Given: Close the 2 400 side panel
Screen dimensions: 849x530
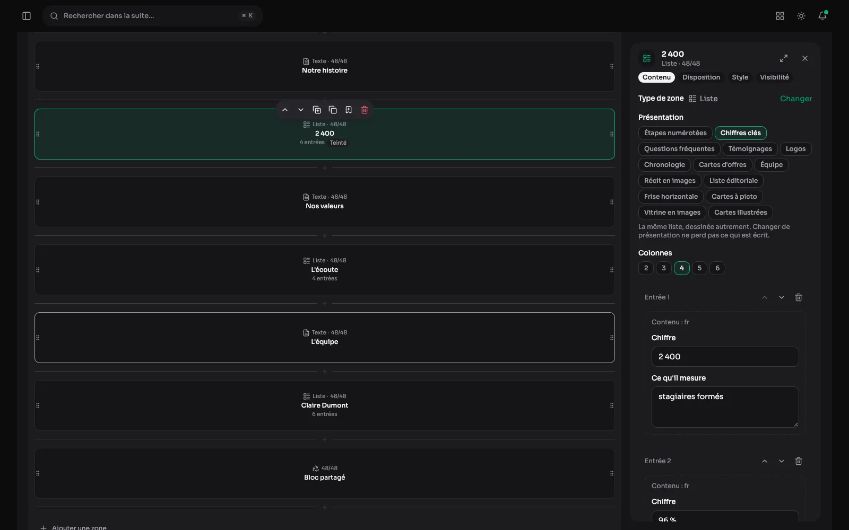Looking at the screenshot, I should tap(805, 58).
